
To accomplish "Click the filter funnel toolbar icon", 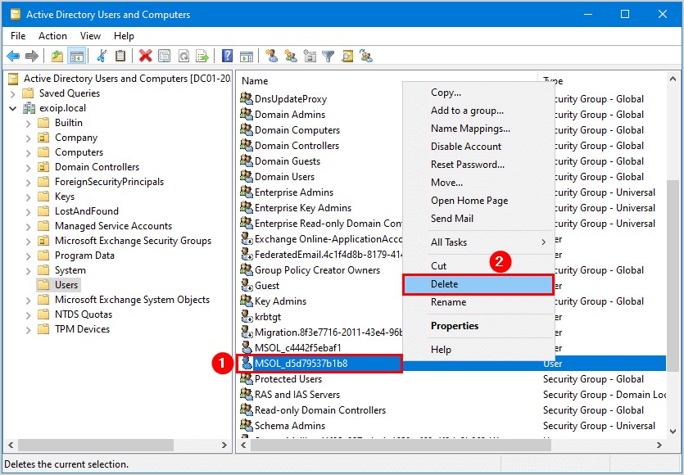I will pyautogui.click(x=328, y=57).
